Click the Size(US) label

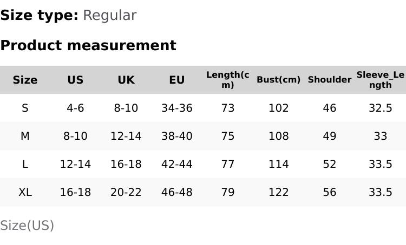[x=27, y=226]
